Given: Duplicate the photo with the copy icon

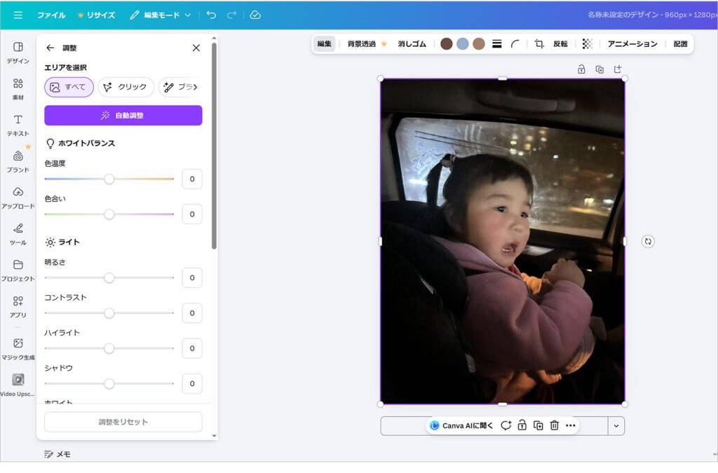Looking at the screenshot, I should (538, 425).
